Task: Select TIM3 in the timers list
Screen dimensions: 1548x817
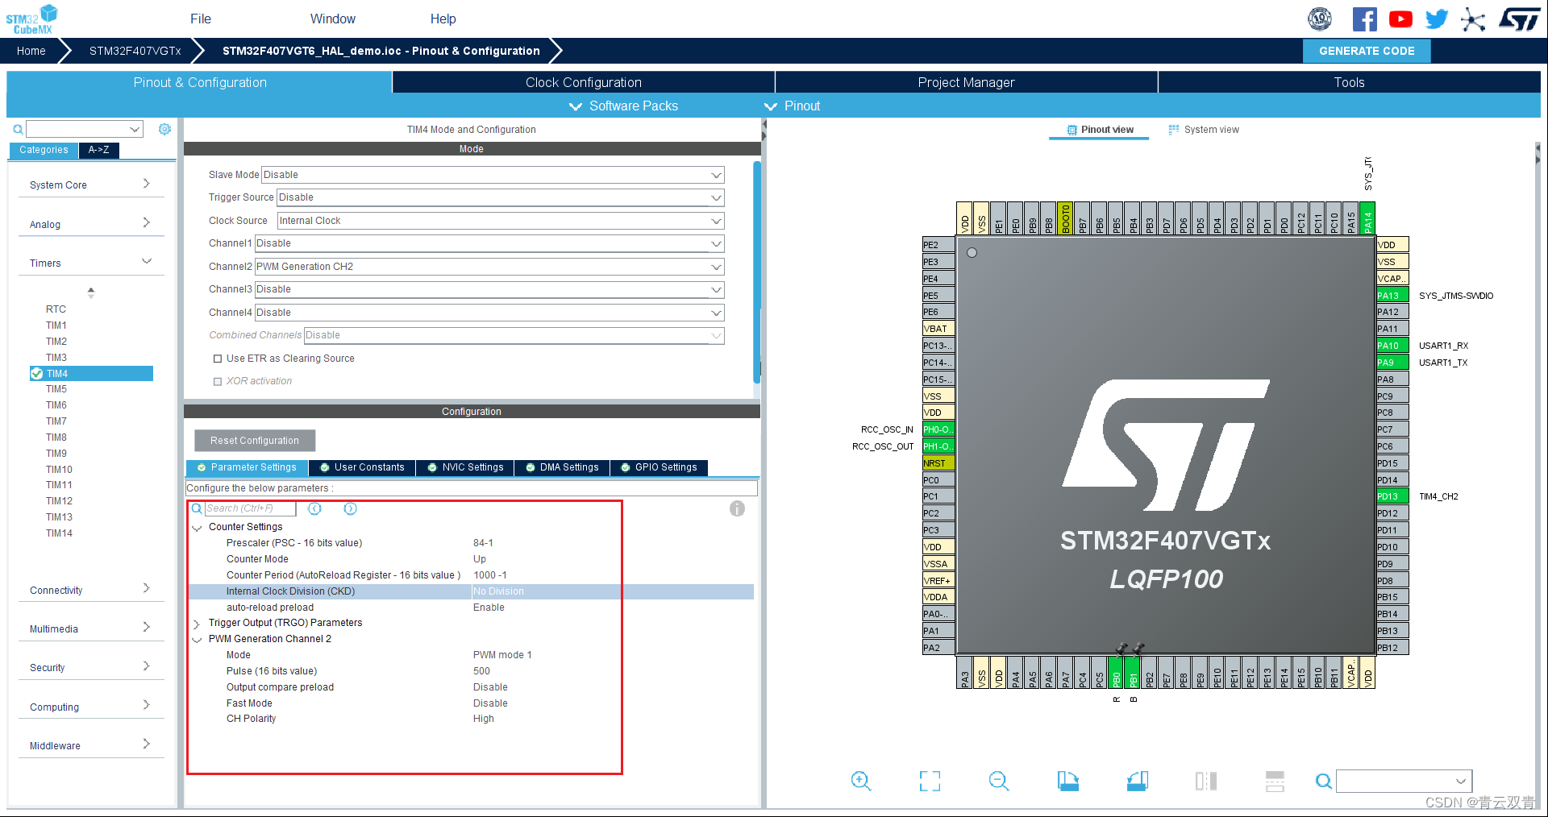Action: click(56, 358)
